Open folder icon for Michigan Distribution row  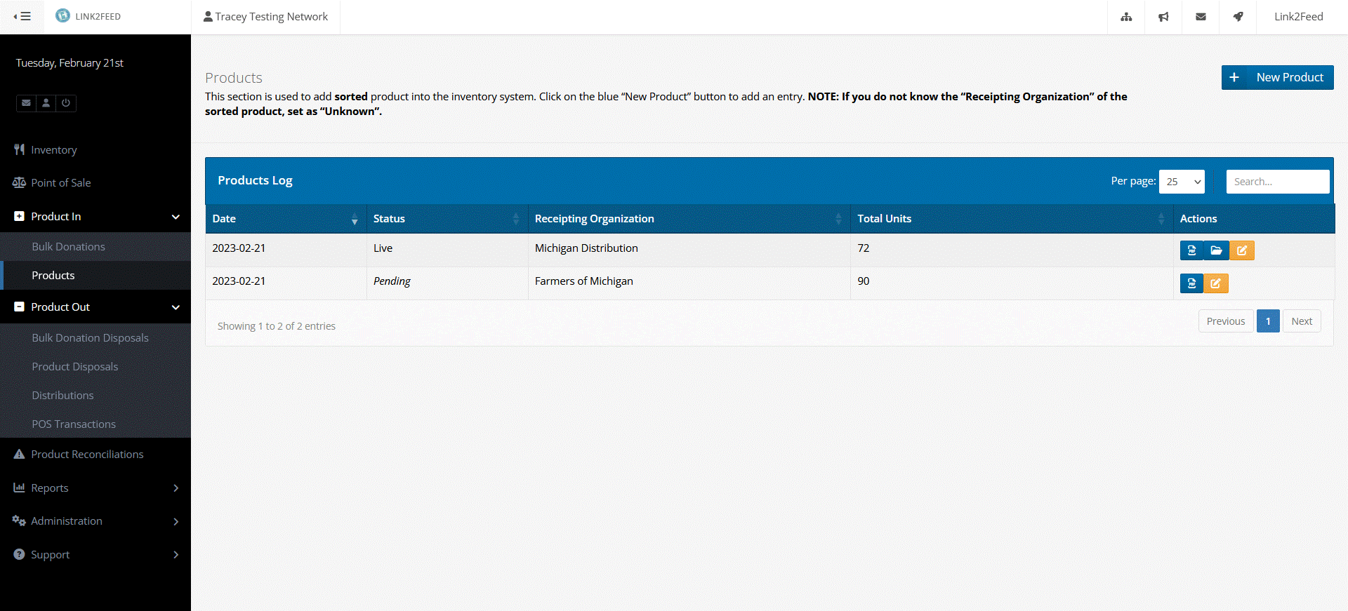pyautogui.click(x=1216, y=250)
